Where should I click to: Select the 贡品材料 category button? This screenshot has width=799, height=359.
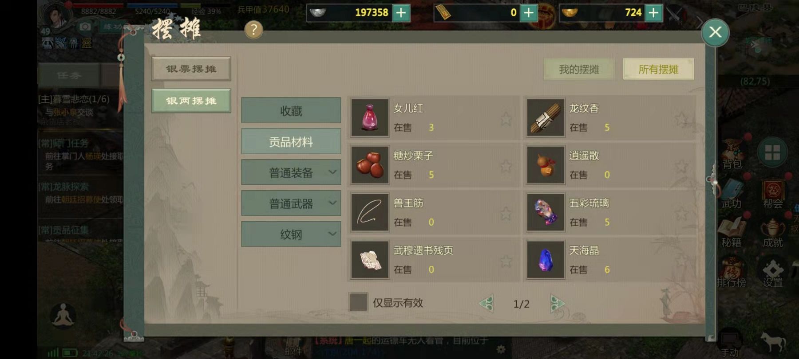click(291, 141)
